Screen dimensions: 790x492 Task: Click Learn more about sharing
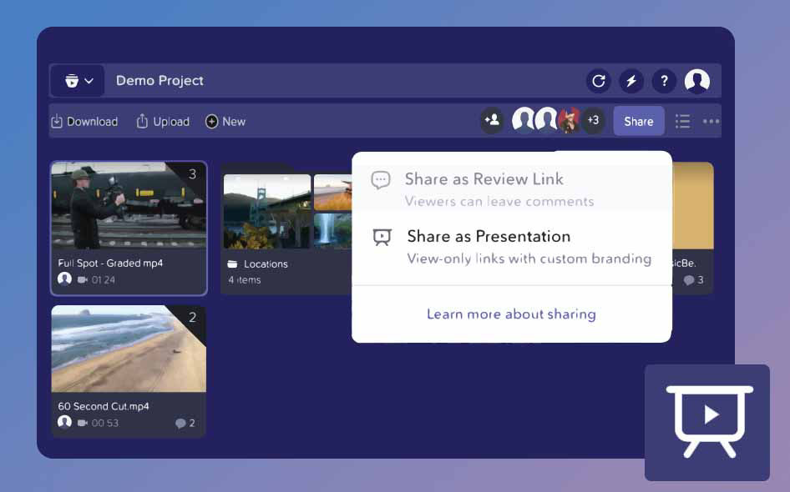click(x=511, y=314)
